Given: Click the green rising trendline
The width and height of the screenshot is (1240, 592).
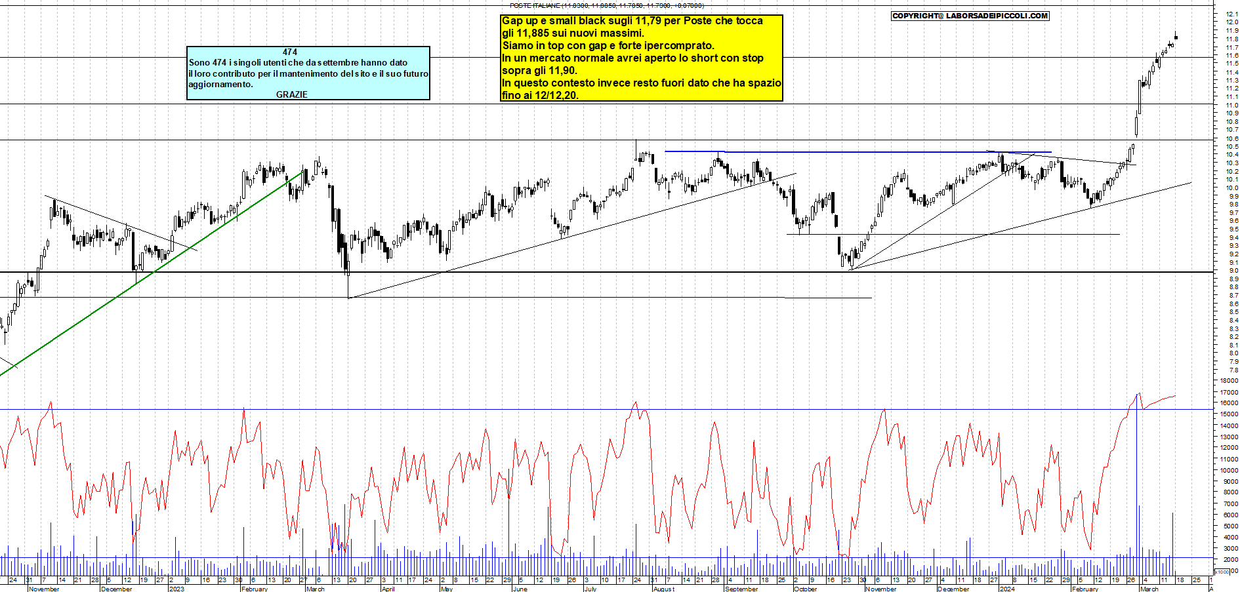Looking at the screenshot, I should click(151, 274).
